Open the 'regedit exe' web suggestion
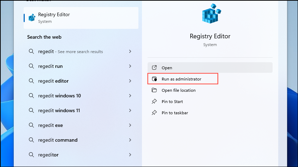 pos(81,125)
